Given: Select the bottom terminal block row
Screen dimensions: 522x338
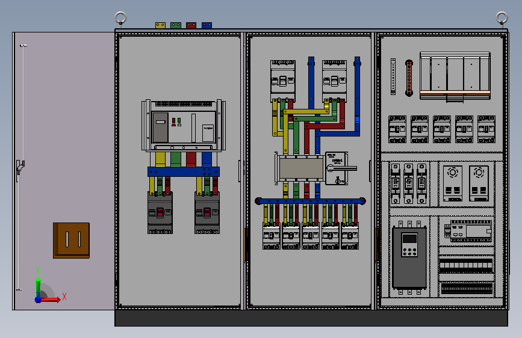Looking at the screenshot, I should (467, 288).
